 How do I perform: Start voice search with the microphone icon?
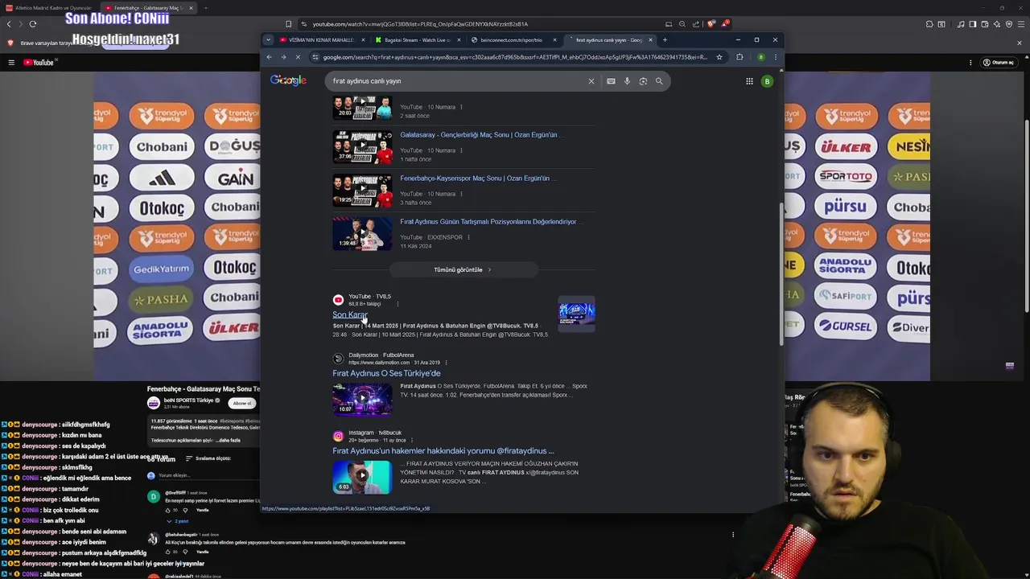627,81
